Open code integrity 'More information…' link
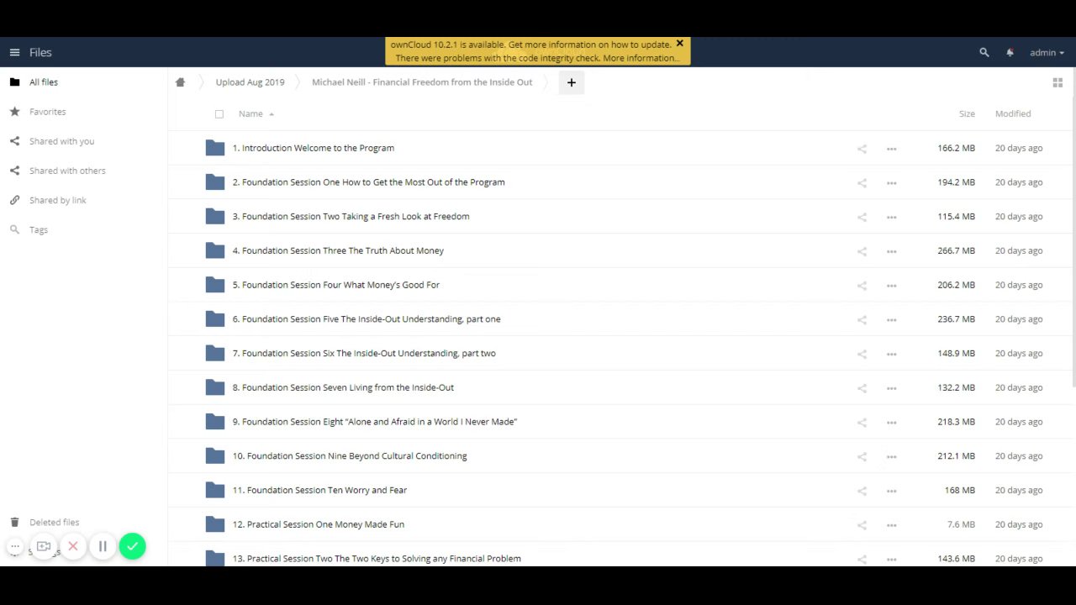 pyautogui.click(x=641, y=58)
